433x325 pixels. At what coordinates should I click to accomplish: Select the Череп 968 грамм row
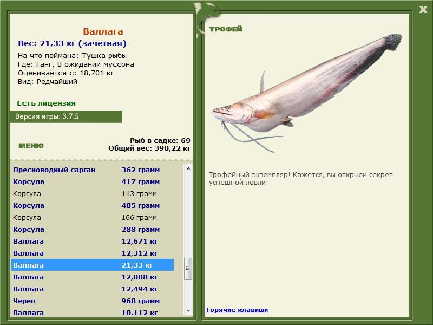[93, 301]
